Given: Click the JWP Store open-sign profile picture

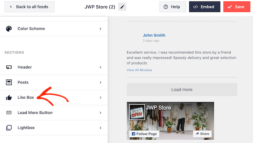Looking at the screenshot, I should pos(137,112).
